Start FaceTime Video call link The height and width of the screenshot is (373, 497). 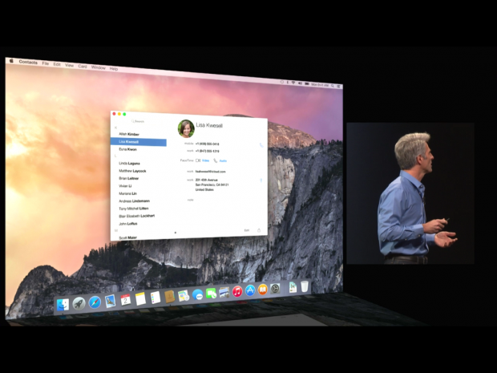tap(205, 160)
